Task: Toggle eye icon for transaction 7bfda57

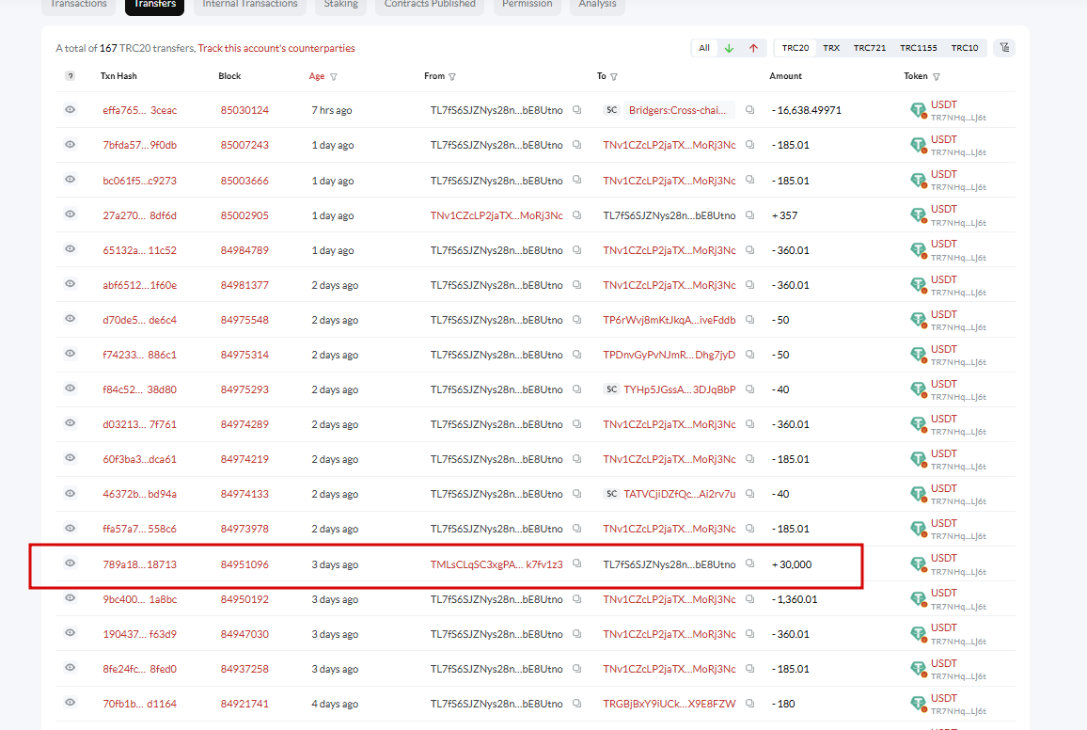Action: coord(70,144)
